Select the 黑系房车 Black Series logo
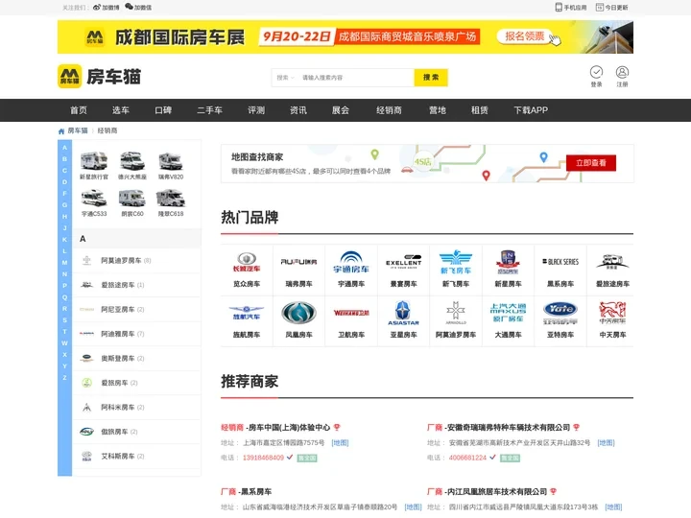The image size is (691, 518). [x=560, y=262]
